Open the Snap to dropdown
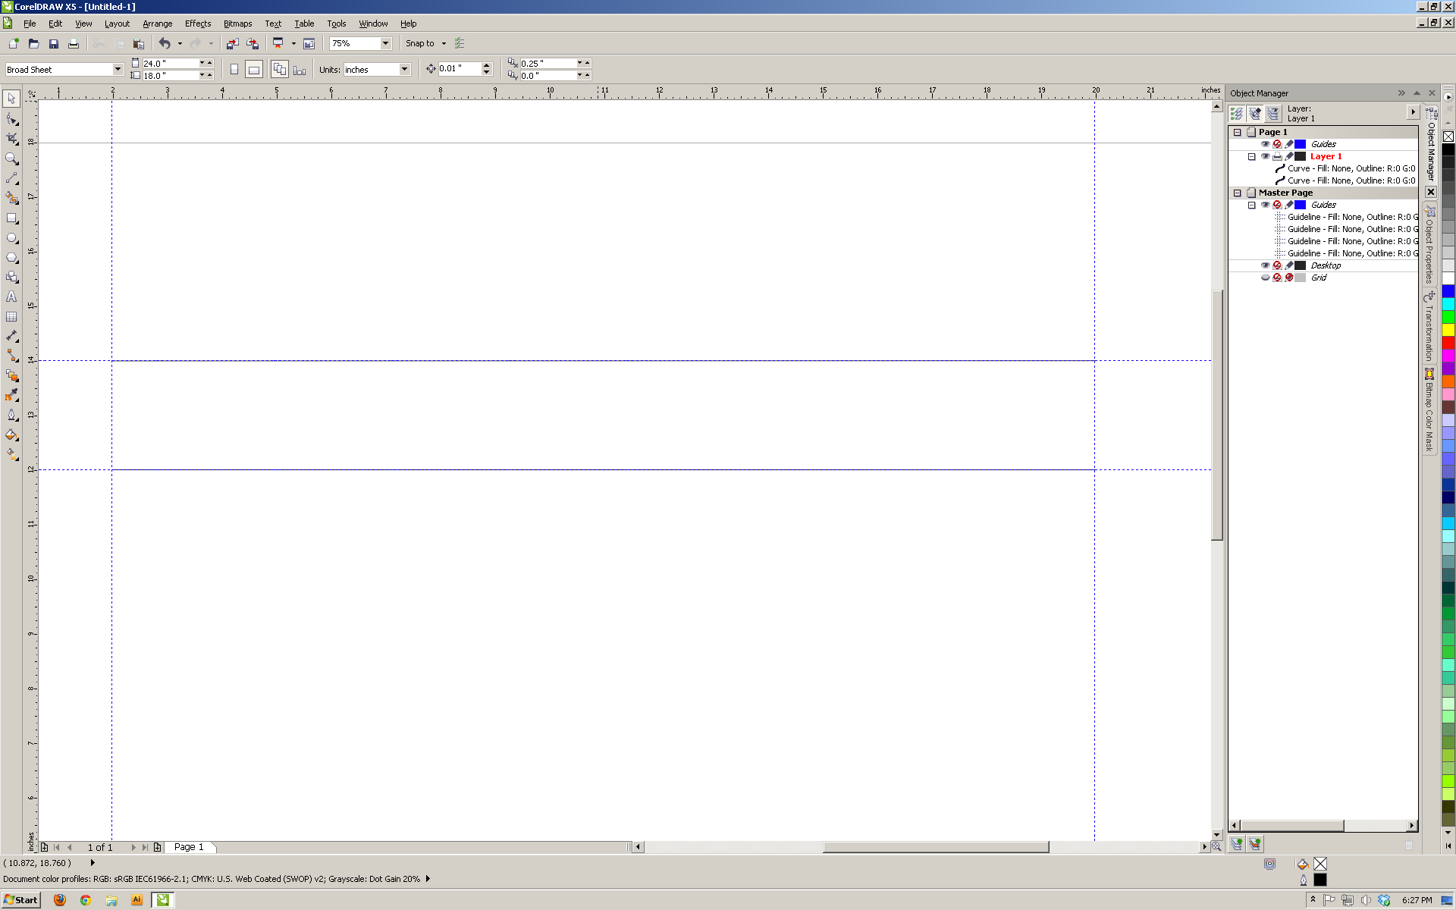 click(444, 43)
